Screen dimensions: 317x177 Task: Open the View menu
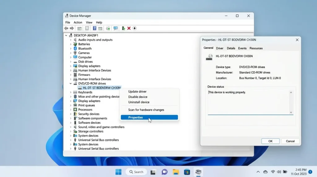pos(89,22)
